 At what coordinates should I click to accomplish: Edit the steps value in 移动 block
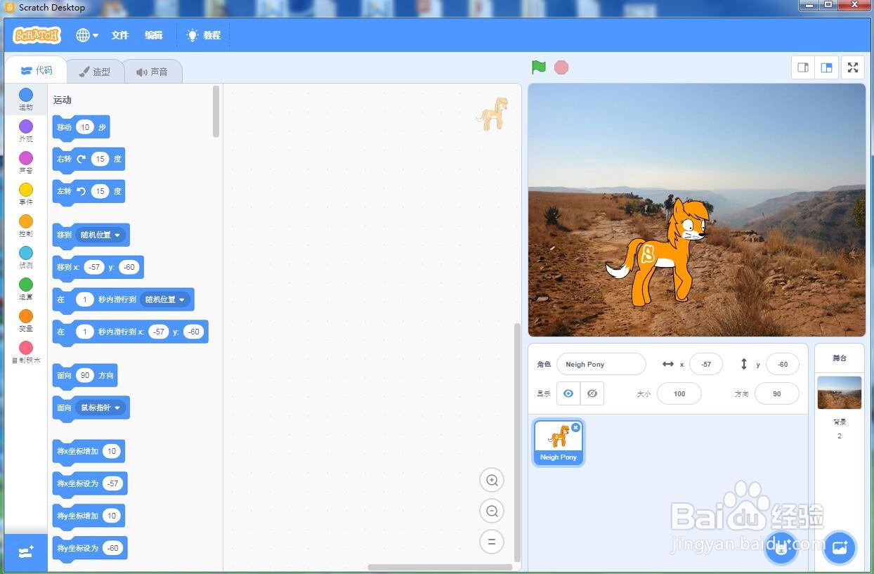tap(85, 127)
